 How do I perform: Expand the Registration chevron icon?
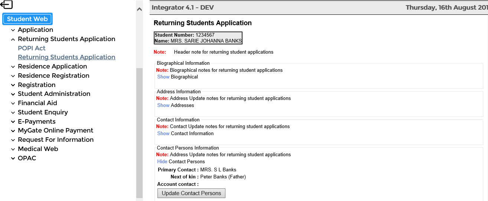pos(13,85)
